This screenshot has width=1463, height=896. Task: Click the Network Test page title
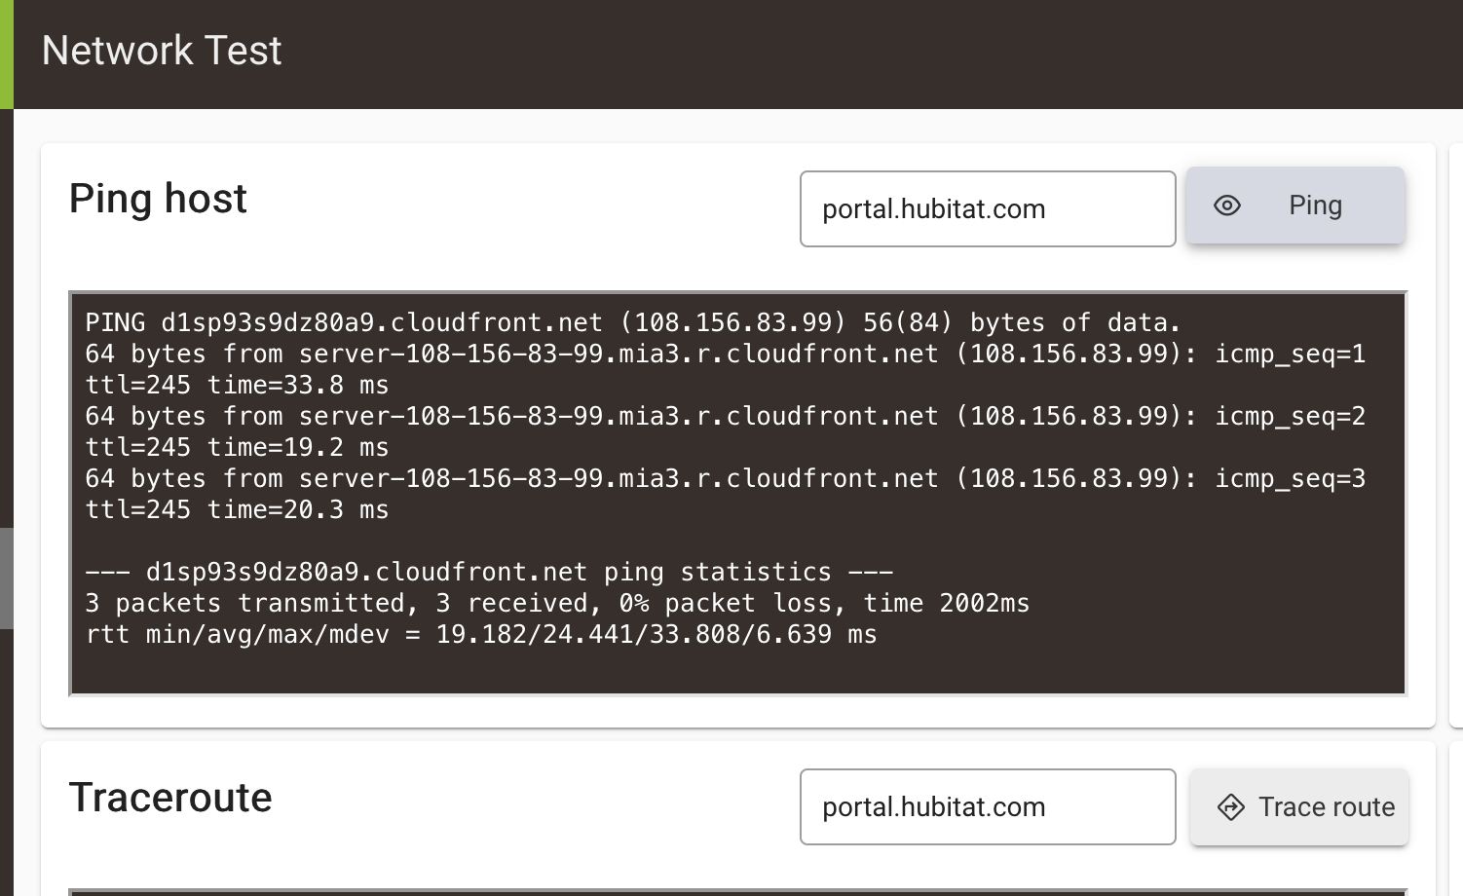point(162,51)
